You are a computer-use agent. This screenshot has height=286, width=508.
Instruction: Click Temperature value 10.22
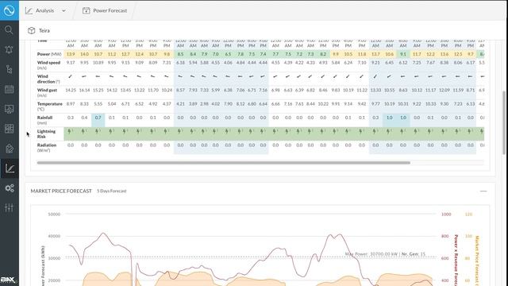(x=323, y=104)
